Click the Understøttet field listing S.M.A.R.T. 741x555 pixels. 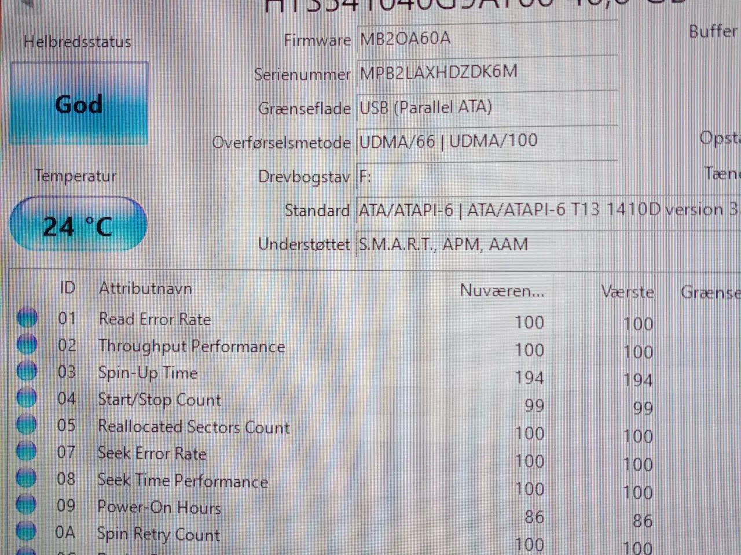click(x=486, y=244)
